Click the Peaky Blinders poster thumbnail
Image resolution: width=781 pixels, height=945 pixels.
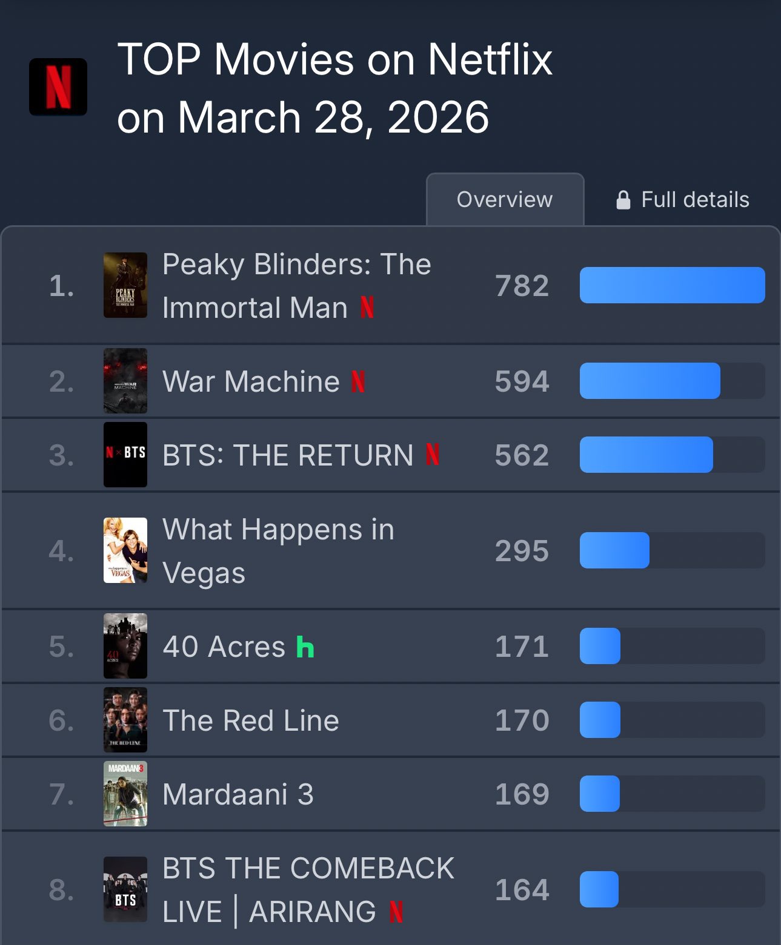[125, 285]
